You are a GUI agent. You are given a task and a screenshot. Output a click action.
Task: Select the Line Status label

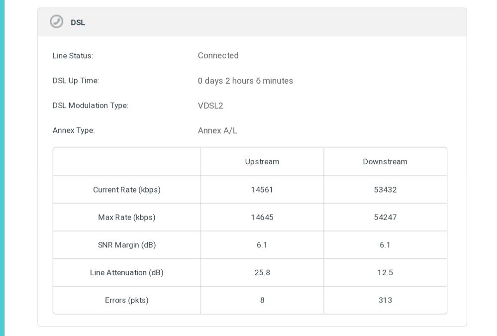tap(73, 56)
